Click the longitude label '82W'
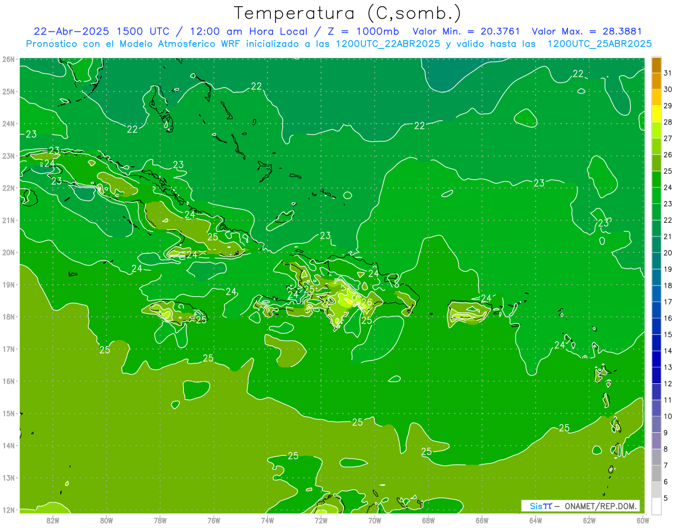Image resolution: width=683 pixels, height=528 pixels. pos(53,520)
